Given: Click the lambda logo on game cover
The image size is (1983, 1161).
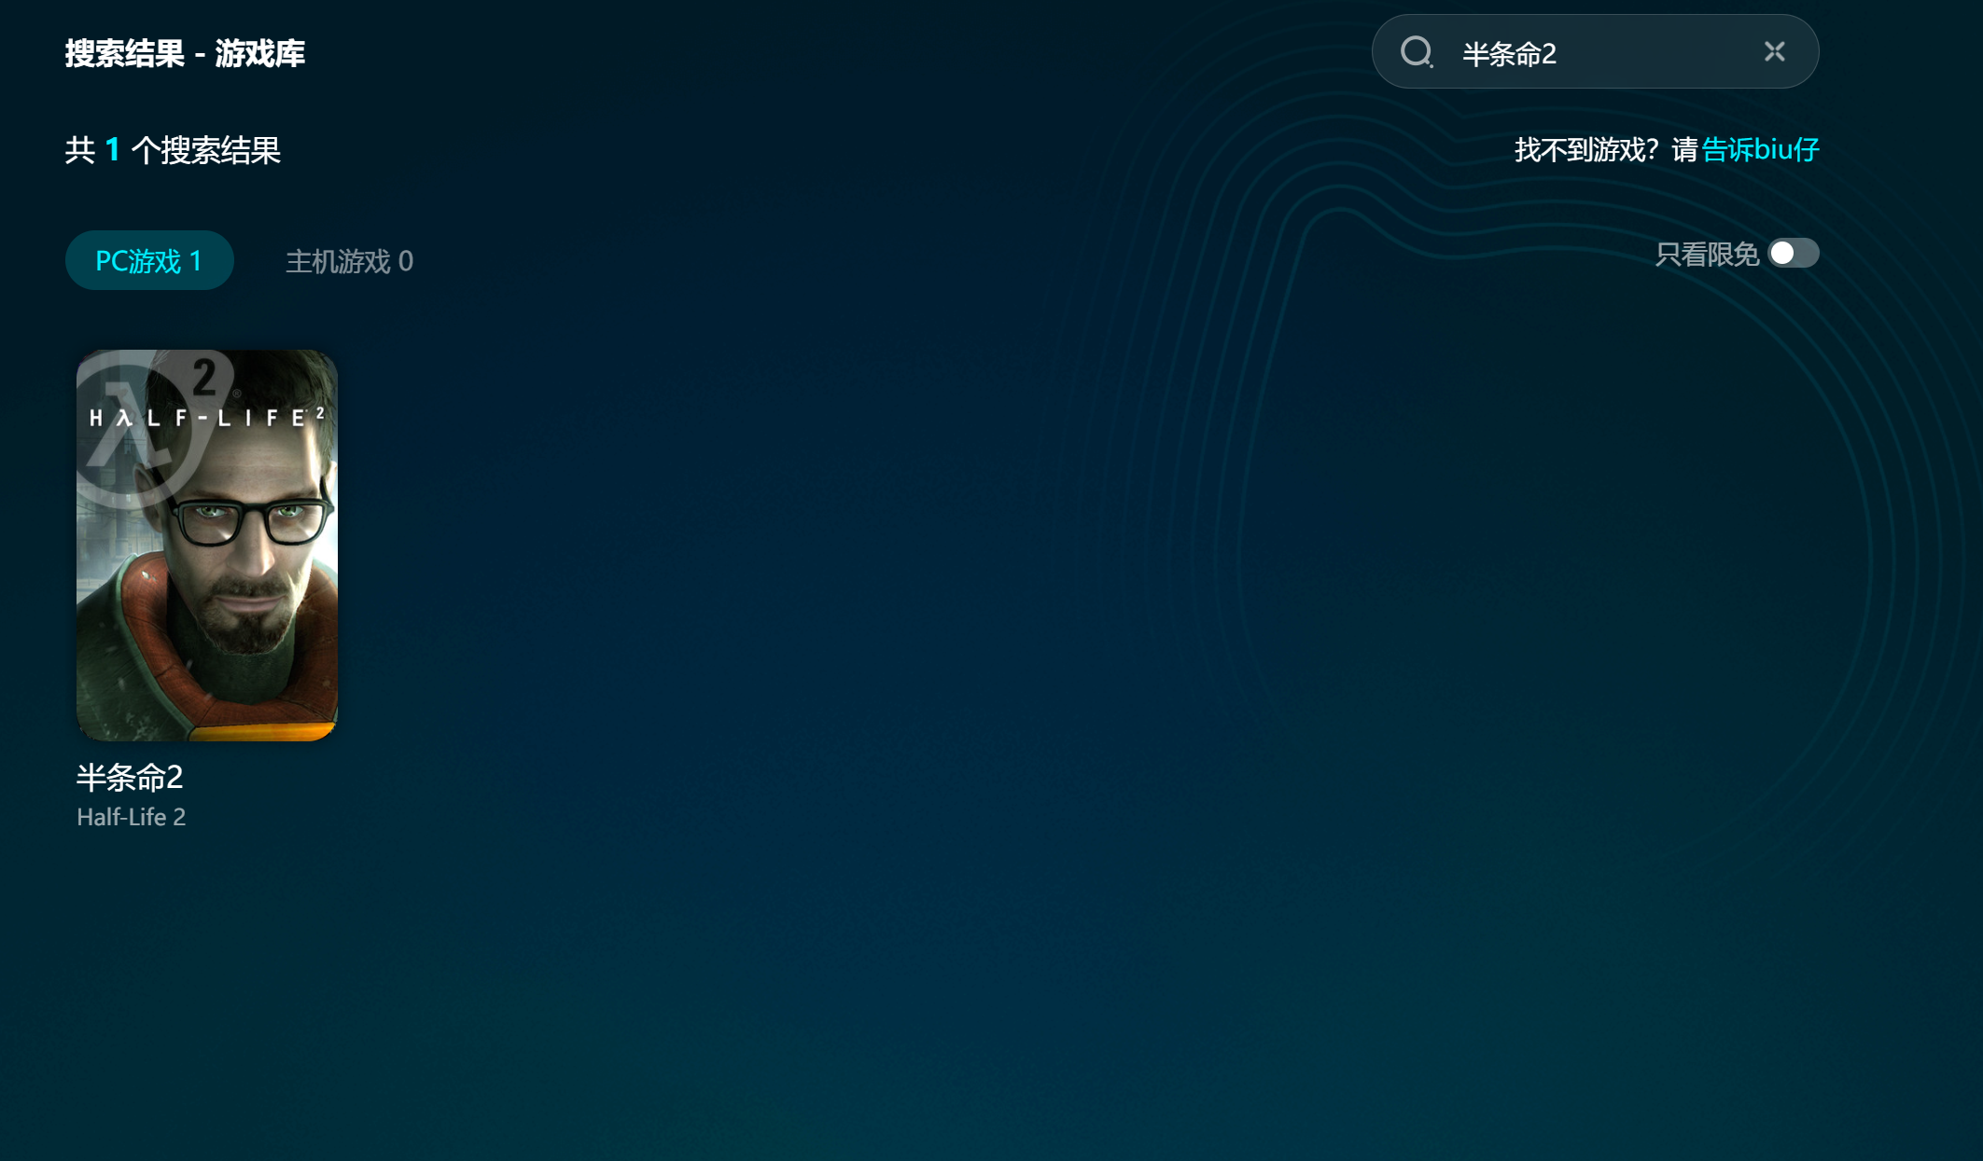Looking at the screenshot, I should coord(131,434).
